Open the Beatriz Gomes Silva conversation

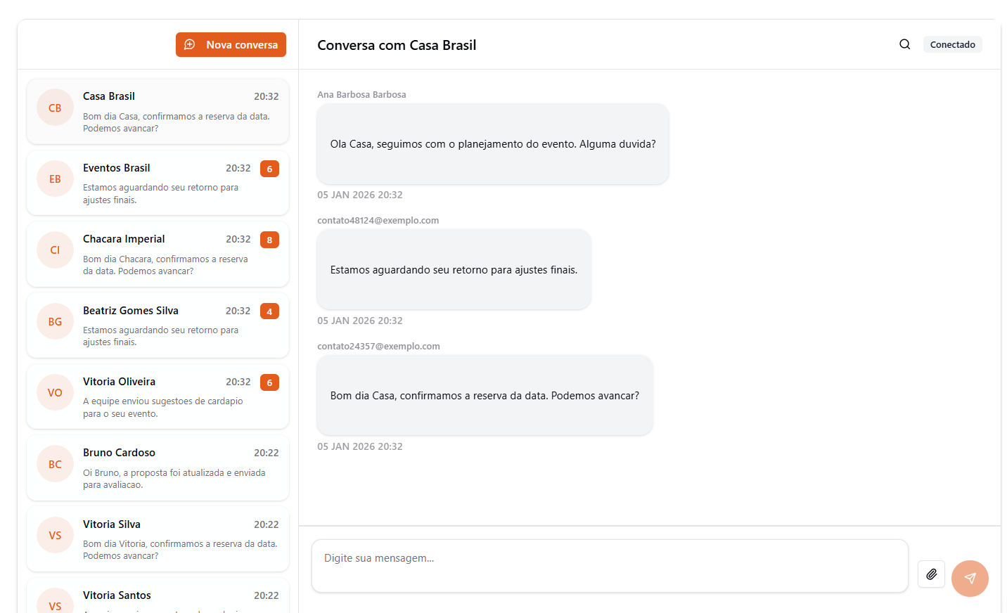point(158,325)
